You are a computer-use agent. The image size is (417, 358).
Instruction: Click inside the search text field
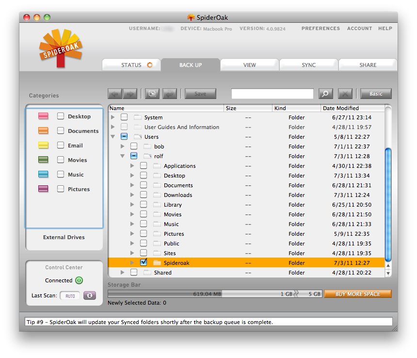coord(272,94)
